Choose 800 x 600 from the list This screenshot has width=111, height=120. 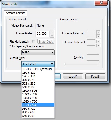38,112
